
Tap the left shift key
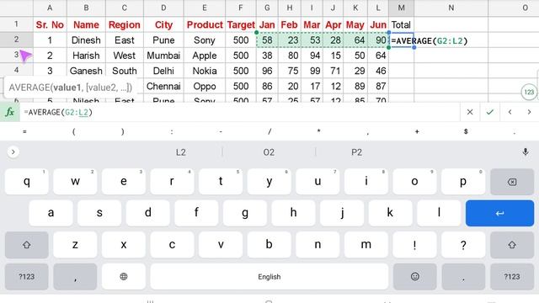(x=26, y=245)
